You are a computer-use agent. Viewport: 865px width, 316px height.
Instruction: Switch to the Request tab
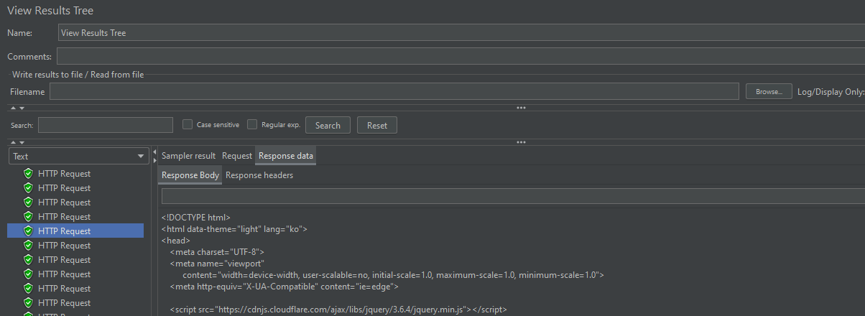(237, 156)
